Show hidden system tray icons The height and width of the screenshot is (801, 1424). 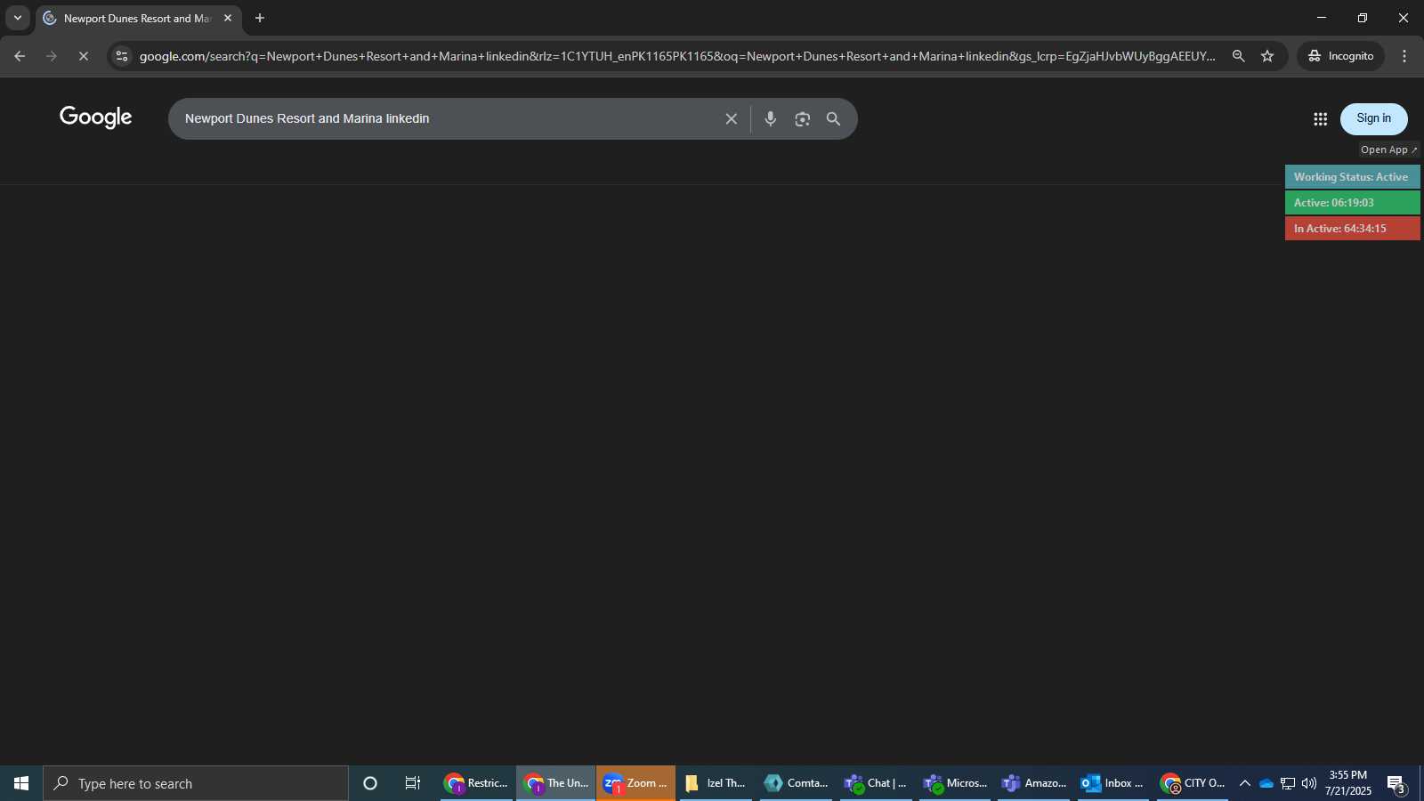coord(1245,783)
